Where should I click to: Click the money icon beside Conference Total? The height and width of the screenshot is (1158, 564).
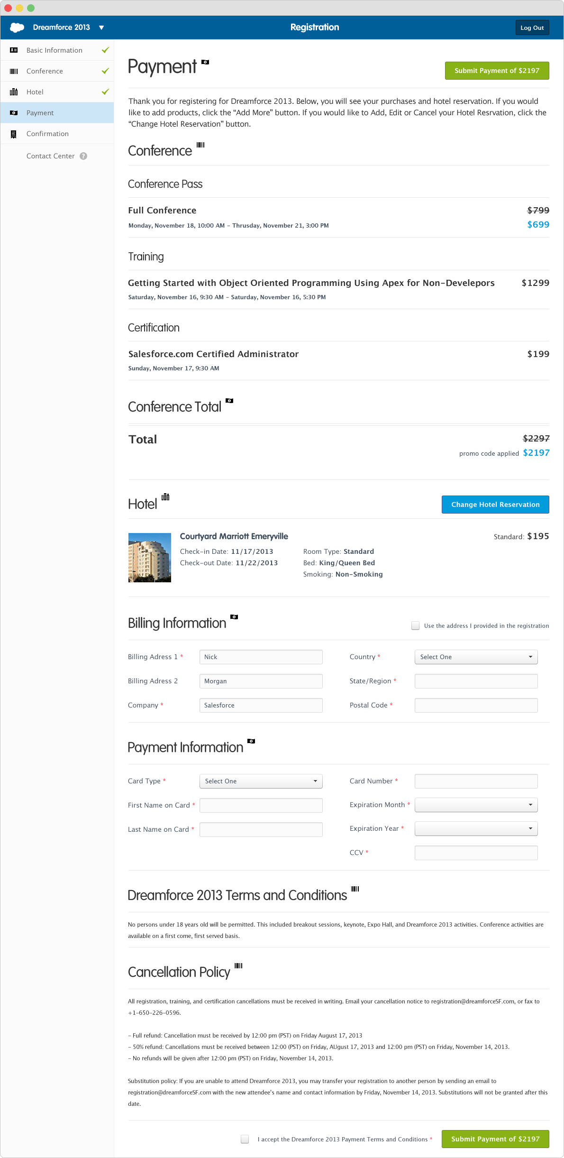229,401
